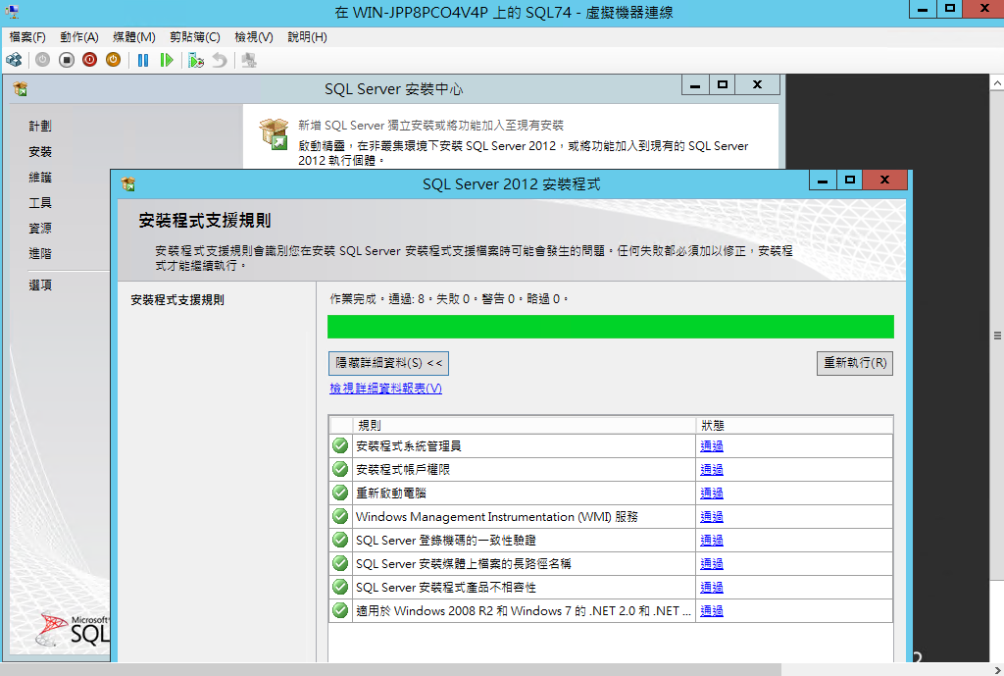Screen dimensions: 1004x676
Task: Open the 檢視(V) menu
Action: (254, 37)
